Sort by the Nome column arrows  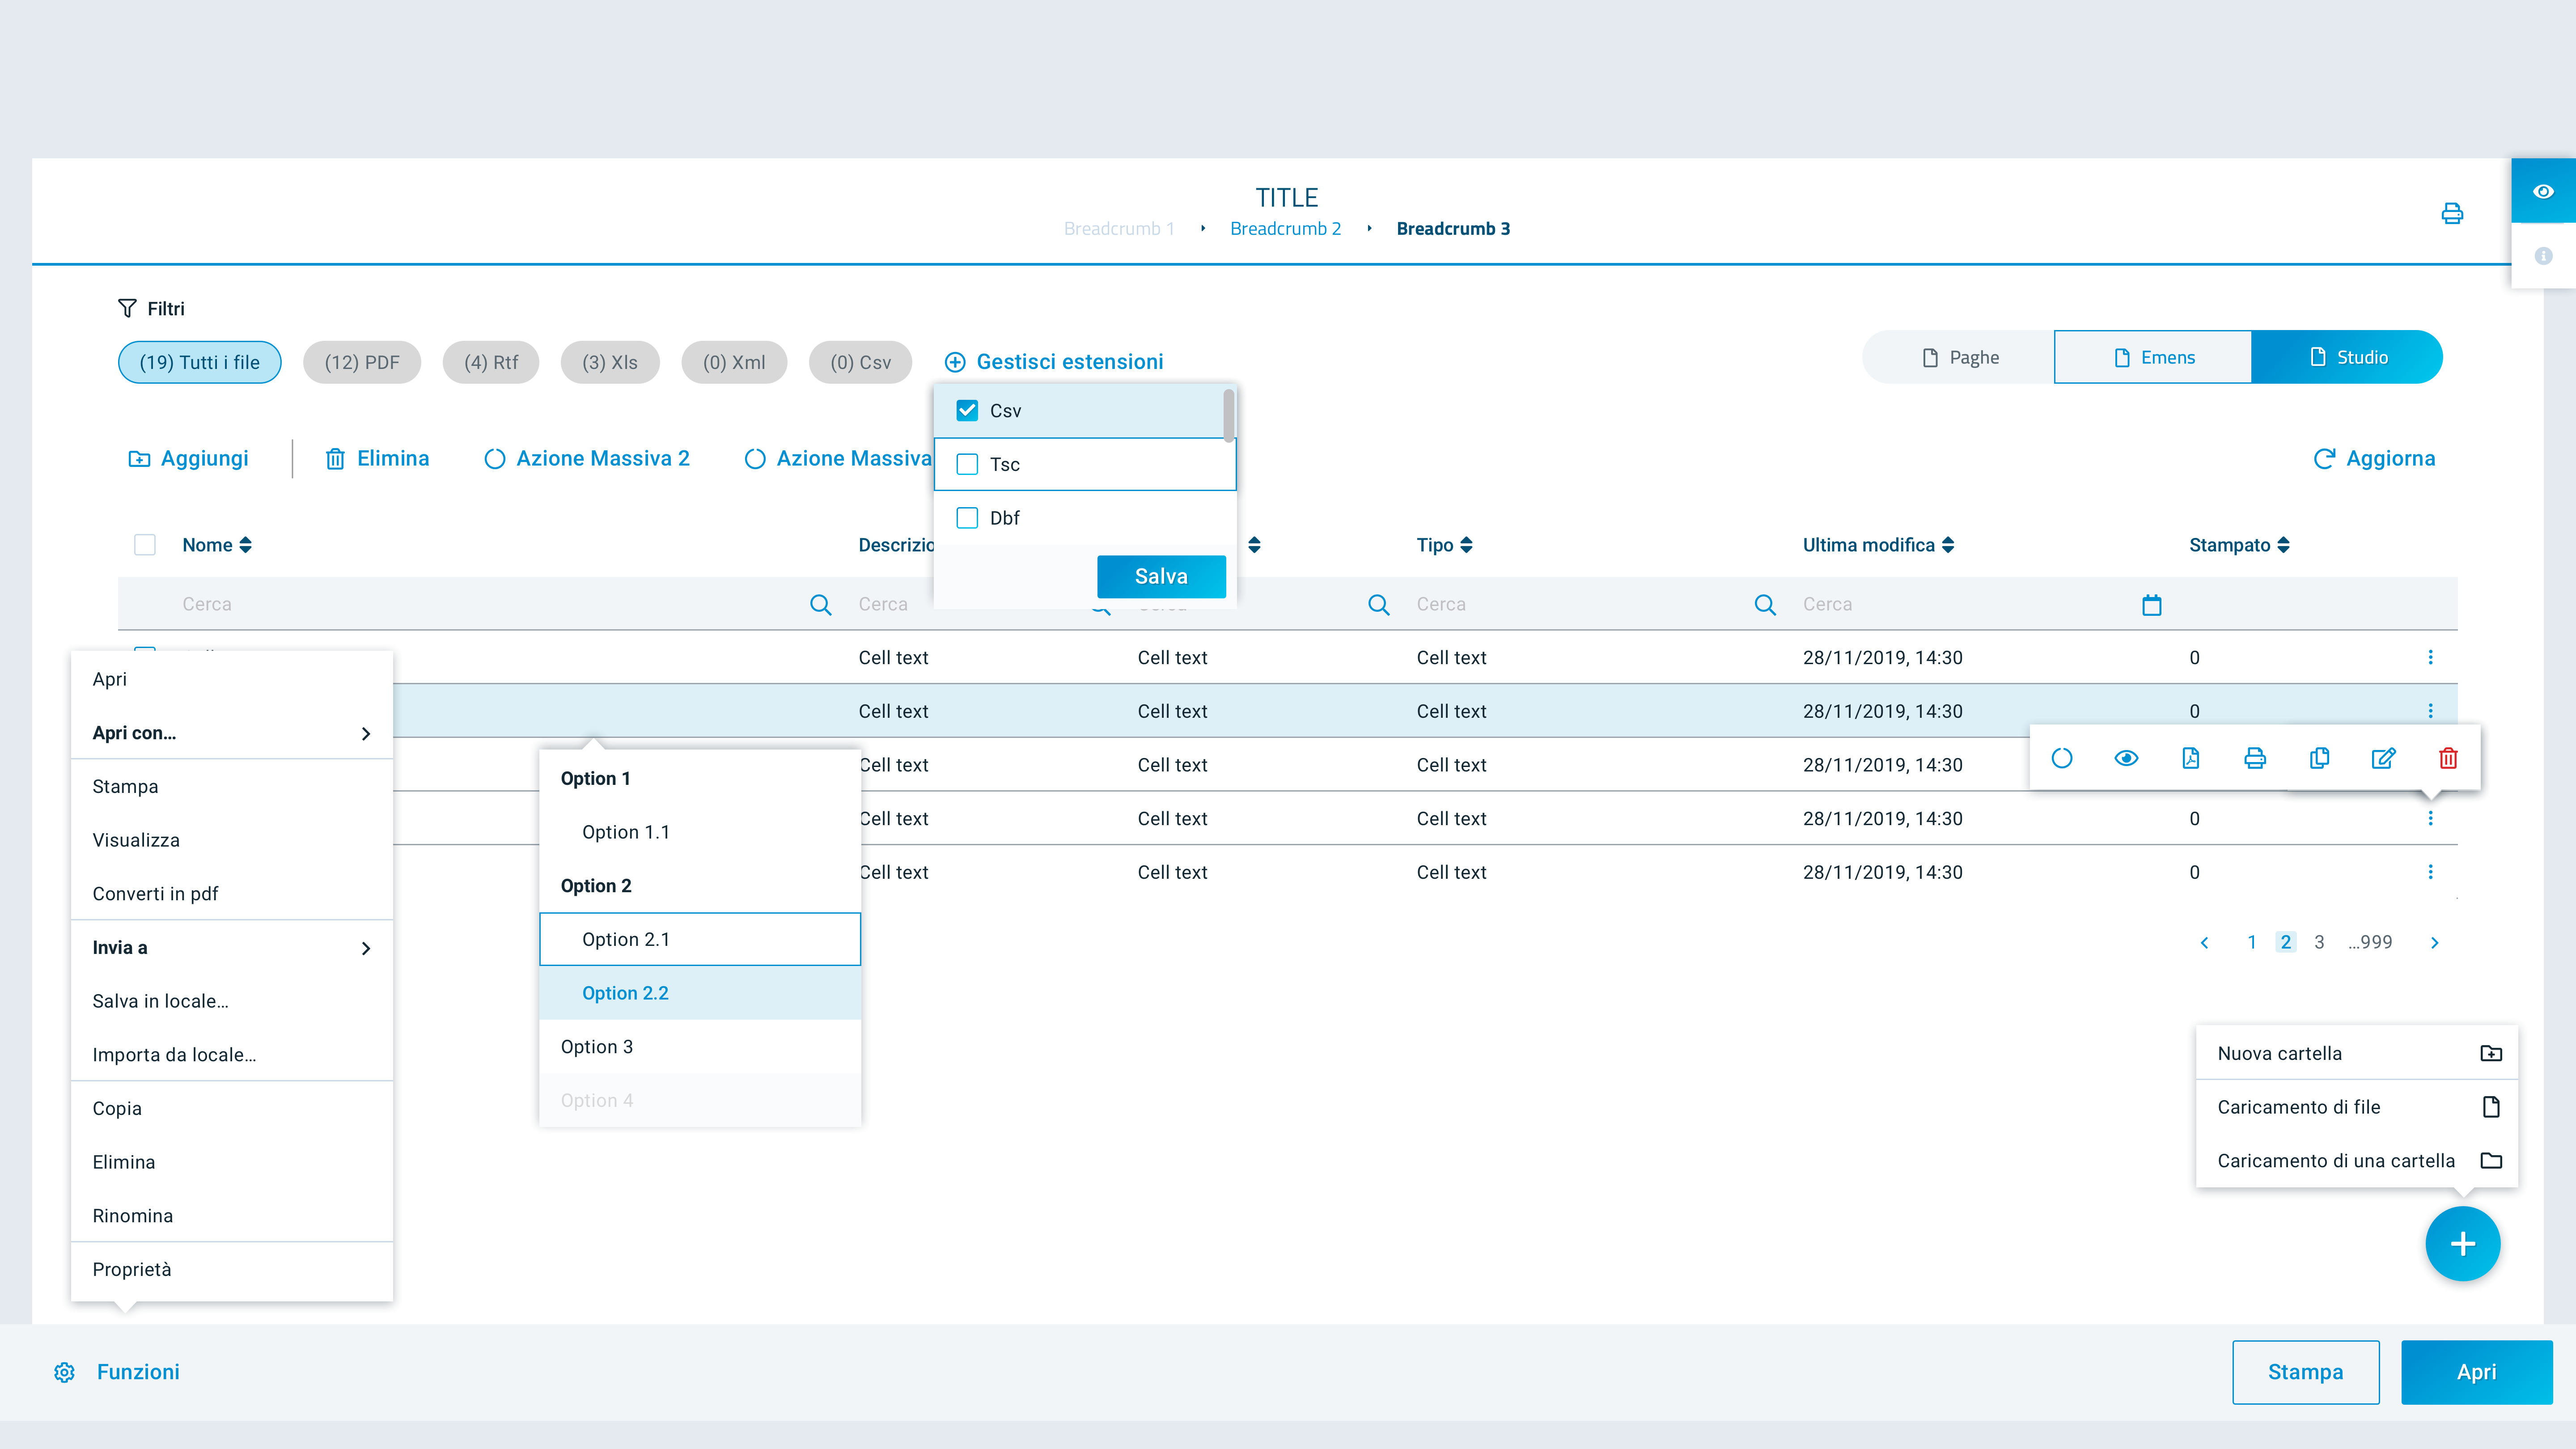245,545
